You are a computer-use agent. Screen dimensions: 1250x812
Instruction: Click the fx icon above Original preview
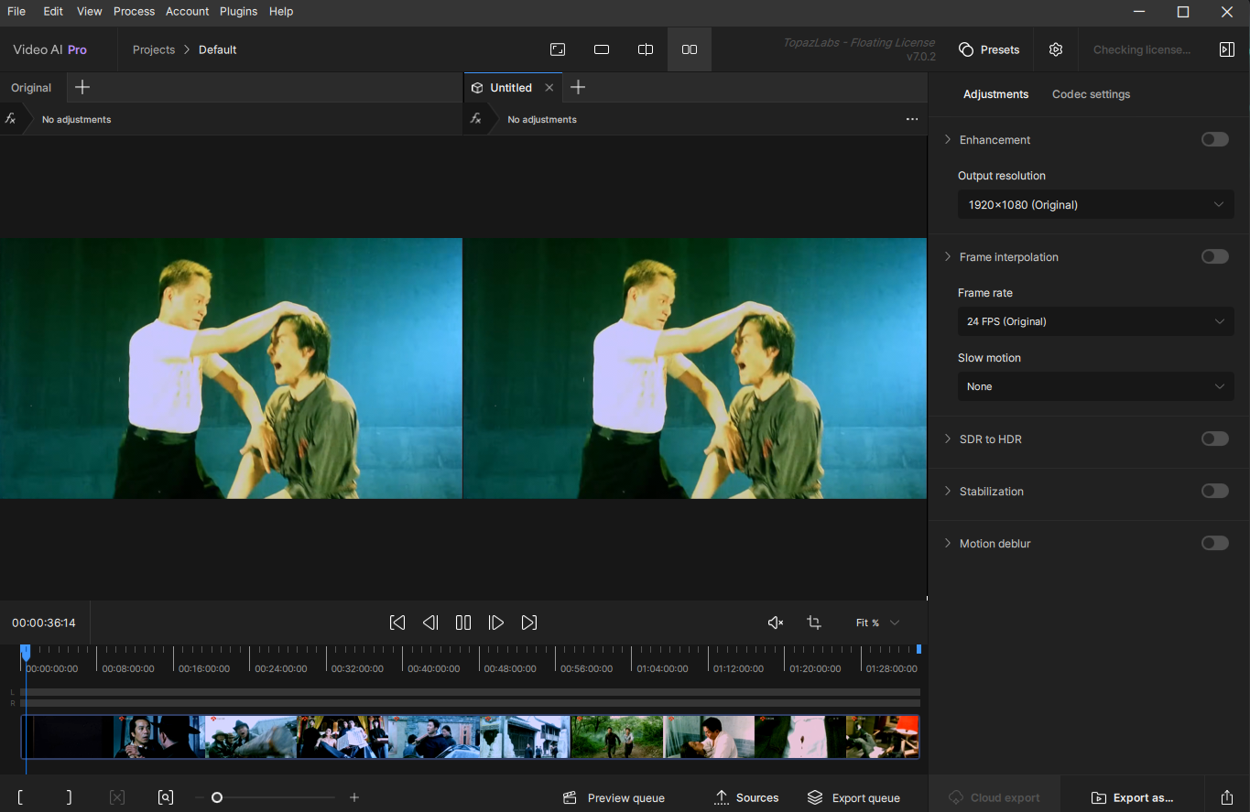(10, 119)
